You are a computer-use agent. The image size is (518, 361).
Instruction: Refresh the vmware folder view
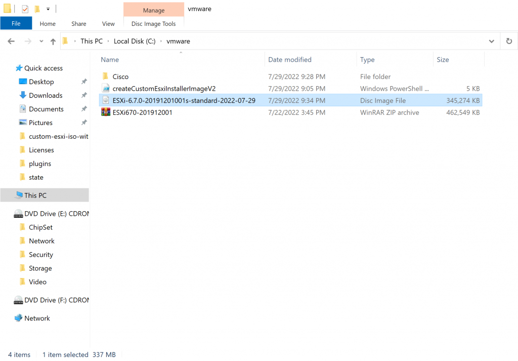(509, 42)
